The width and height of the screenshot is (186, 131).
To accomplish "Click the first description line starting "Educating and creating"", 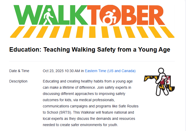I will point(88,81).
